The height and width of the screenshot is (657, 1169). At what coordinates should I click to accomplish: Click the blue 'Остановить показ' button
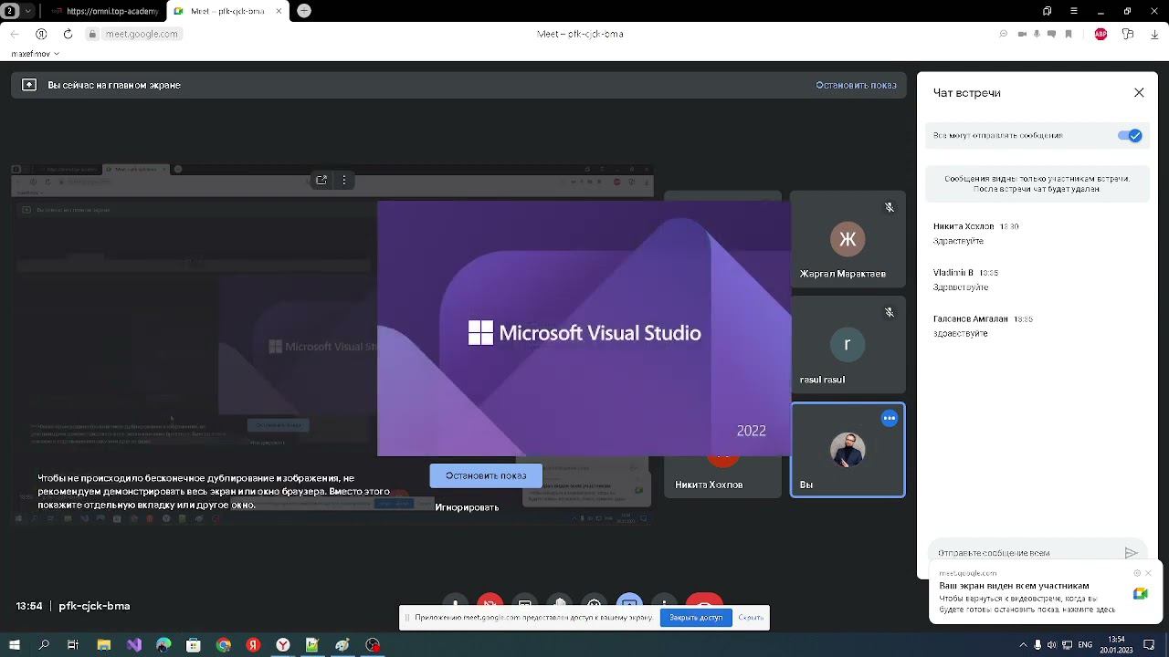(x=486, y=475)
